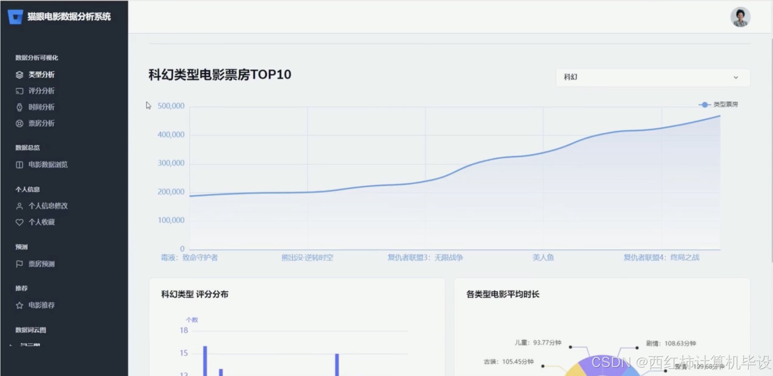Image resolution: width=773 pixels, height=376 pixels.
Task: Go to 评分分析 page
Action: coord(41,91)
